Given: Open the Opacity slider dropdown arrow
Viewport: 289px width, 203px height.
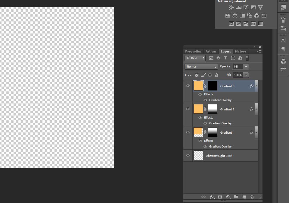Looking at the screenshot, I should pos(246,67).
